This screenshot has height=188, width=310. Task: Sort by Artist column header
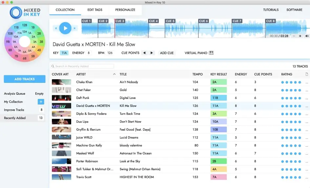[x=81, y=74]
